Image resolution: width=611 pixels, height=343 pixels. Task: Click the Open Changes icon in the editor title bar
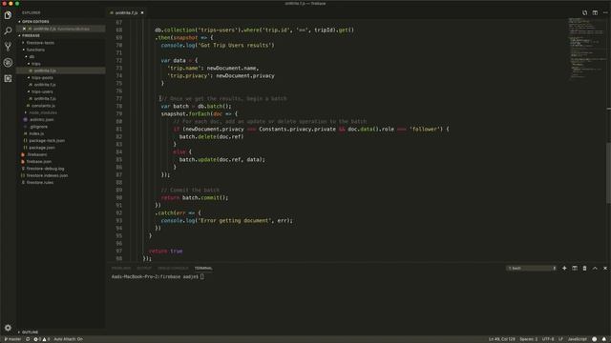[584, 12]
